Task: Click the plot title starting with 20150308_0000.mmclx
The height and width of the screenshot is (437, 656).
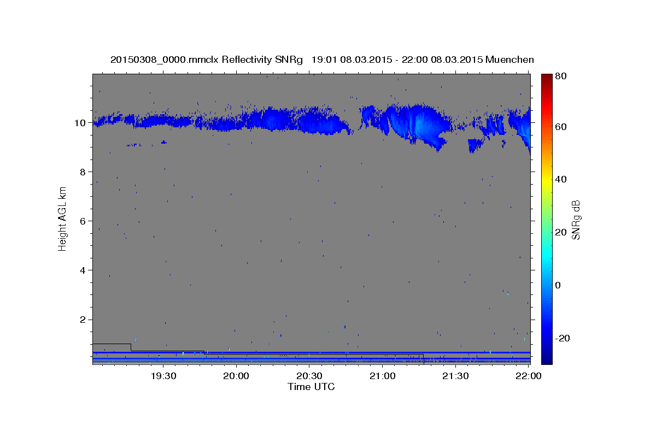Action: coord(322,60)
